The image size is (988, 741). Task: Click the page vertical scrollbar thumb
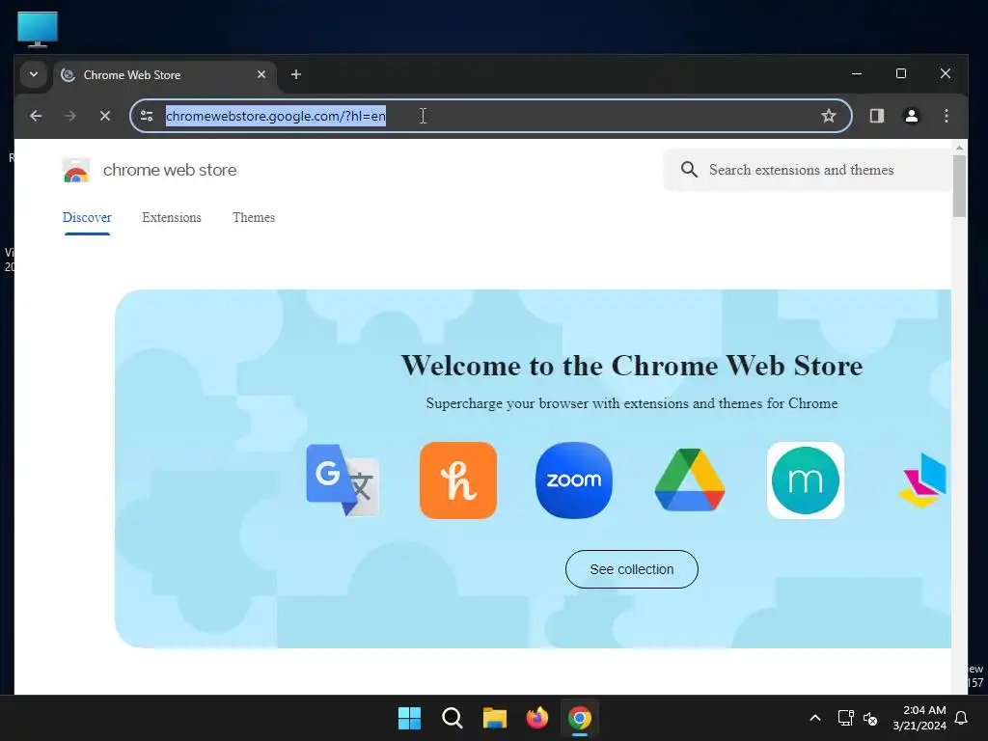point(959,186)
